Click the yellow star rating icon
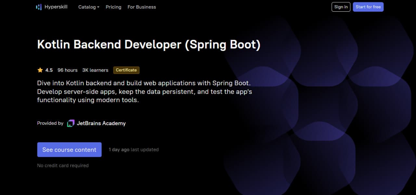The height and width of the screenshot is (195, 416). (40, 70)
